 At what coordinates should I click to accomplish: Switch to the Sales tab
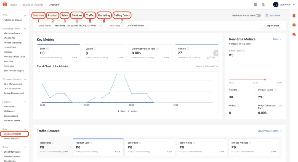tap(64, 15)
